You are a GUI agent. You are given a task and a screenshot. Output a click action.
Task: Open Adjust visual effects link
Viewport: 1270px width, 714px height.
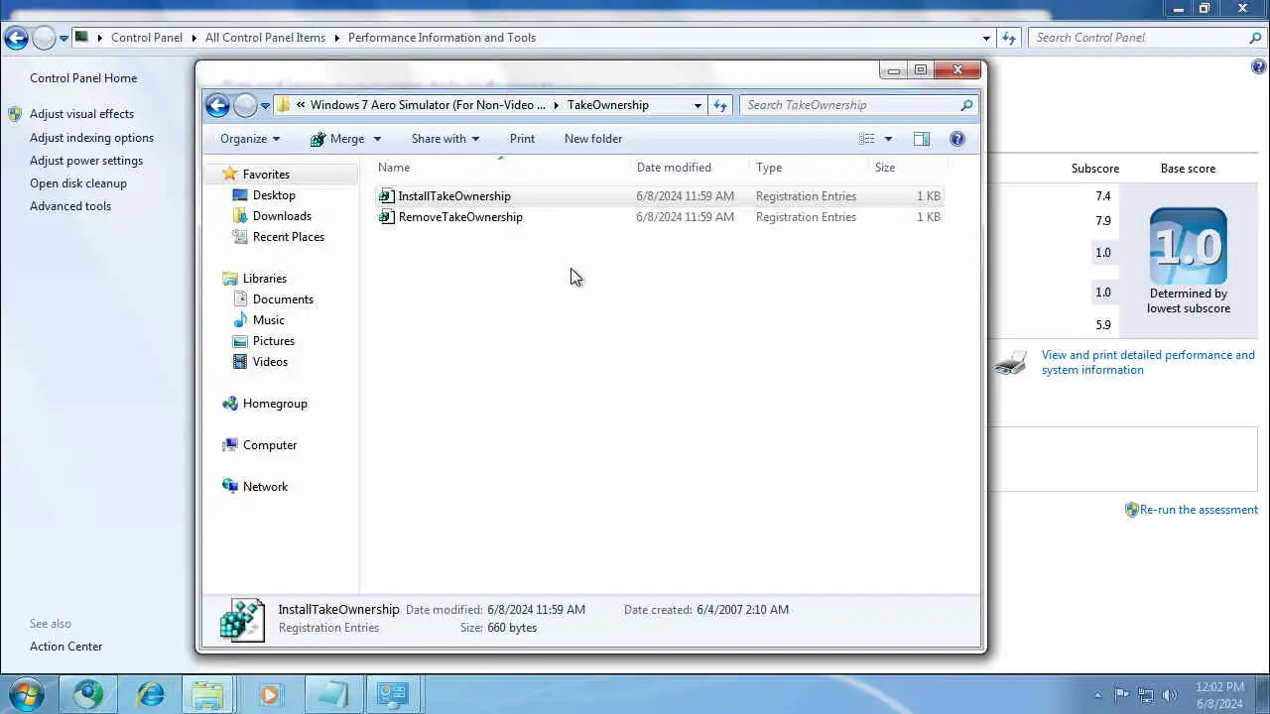point(81,114)
